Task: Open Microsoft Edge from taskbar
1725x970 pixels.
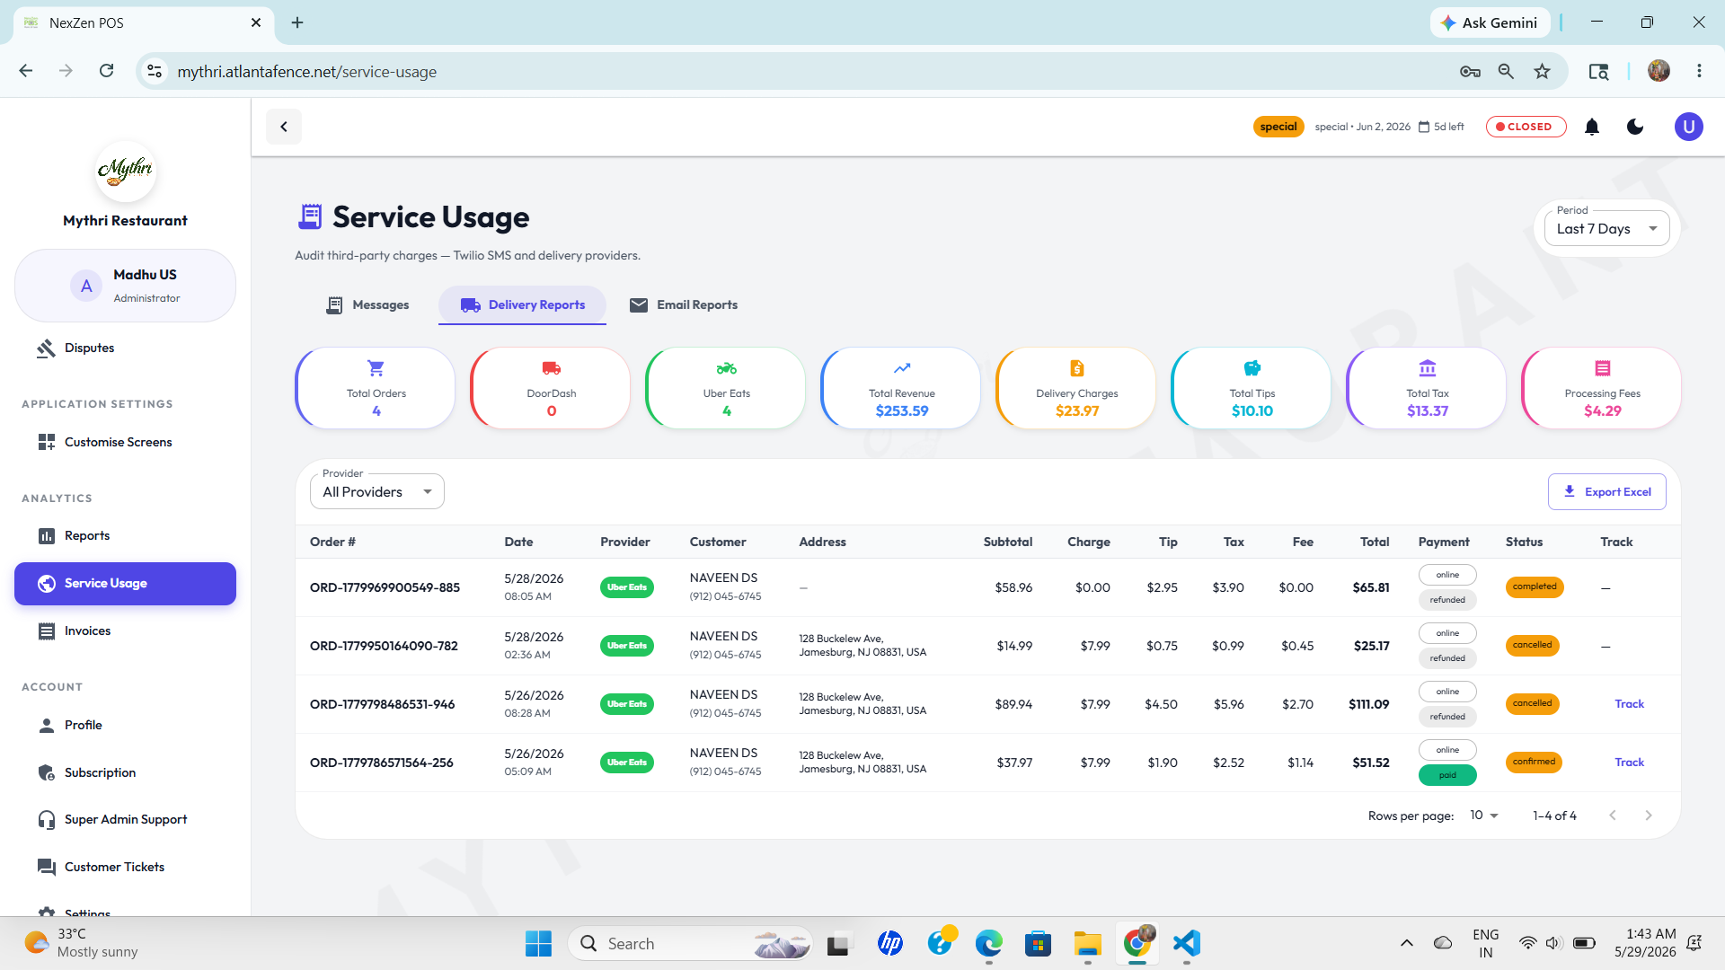Action: 988,943
